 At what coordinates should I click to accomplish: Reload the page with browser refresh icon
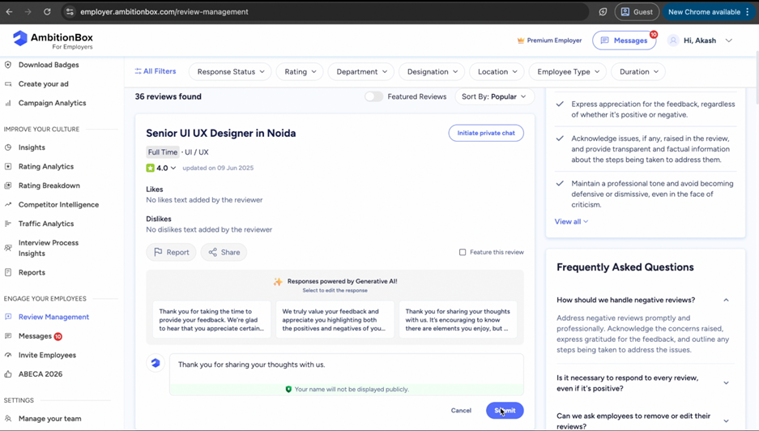(x=47, y=12)
